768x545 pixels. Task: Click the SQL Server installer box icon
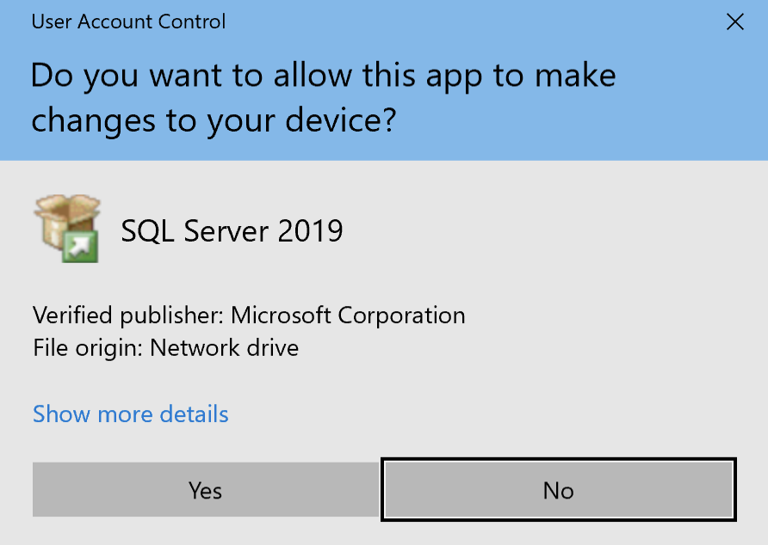point(67,229)
